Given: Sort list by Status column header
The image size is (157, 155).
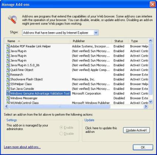Looking at the screenshot, I should pos(120,41).
